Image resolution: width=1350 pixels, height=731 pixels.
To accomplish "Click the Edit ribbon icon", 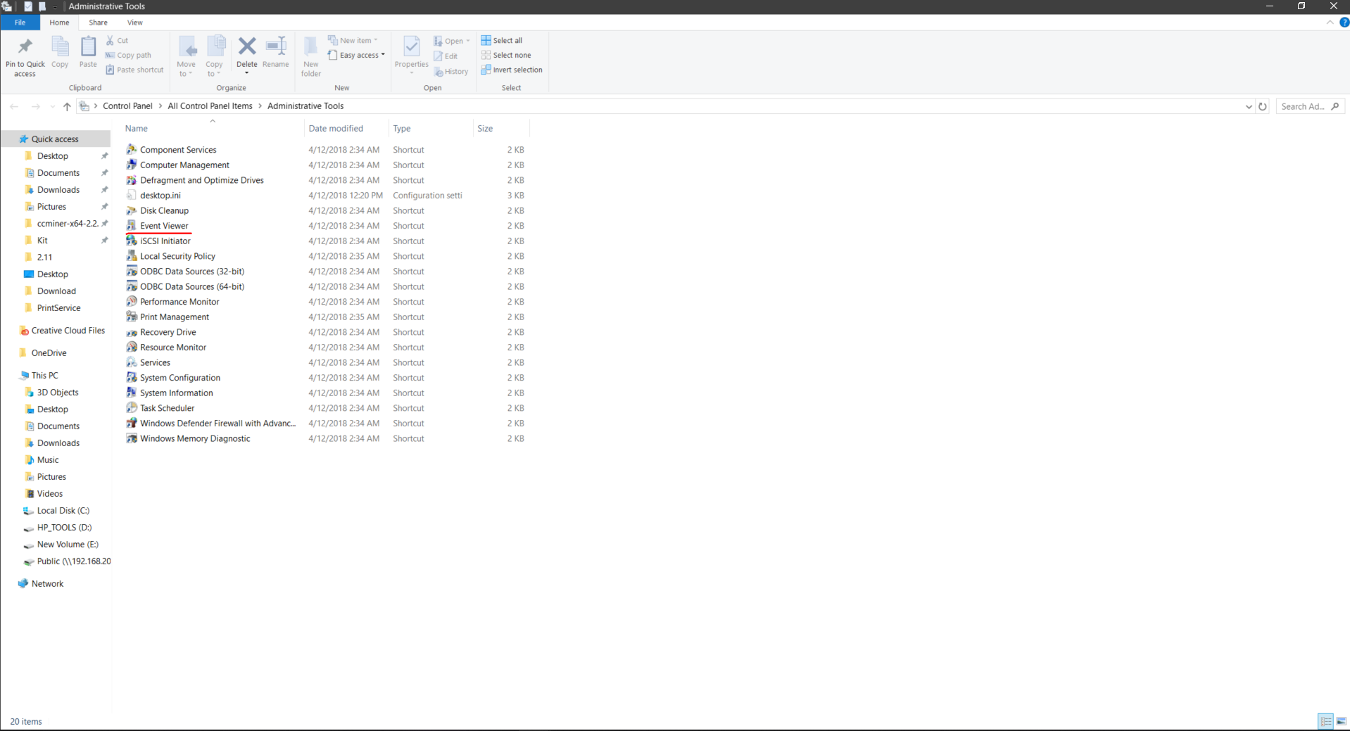I will pos(438,56).
